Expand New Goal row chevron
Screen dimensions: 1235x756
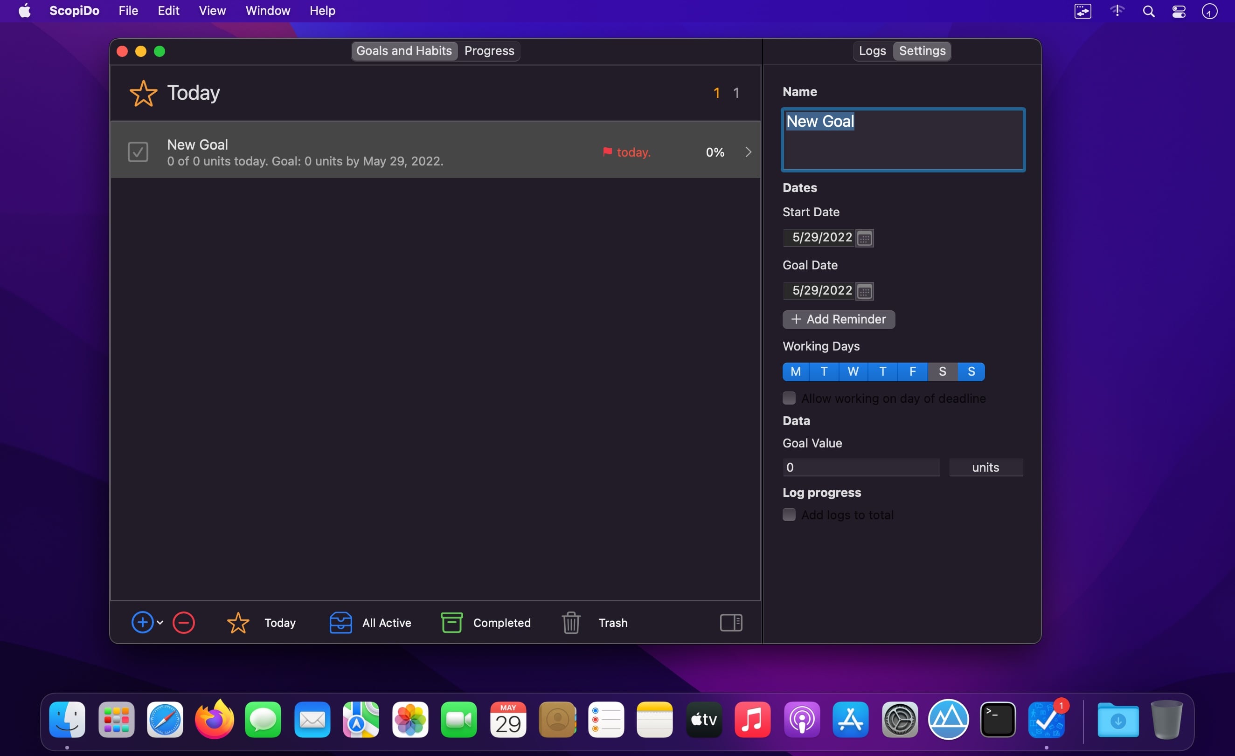click(x=748, y=152)
